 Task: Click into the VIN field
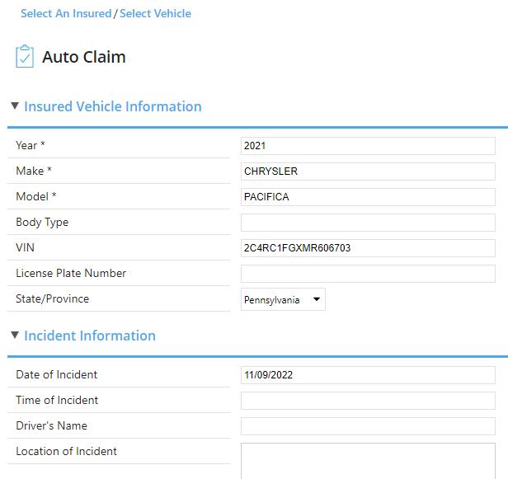[368, 248]
